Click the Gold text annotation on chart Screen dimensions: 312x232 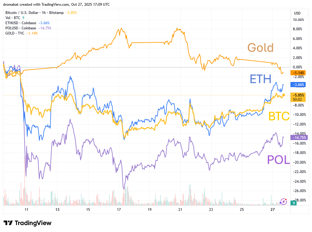coord(260,48)
